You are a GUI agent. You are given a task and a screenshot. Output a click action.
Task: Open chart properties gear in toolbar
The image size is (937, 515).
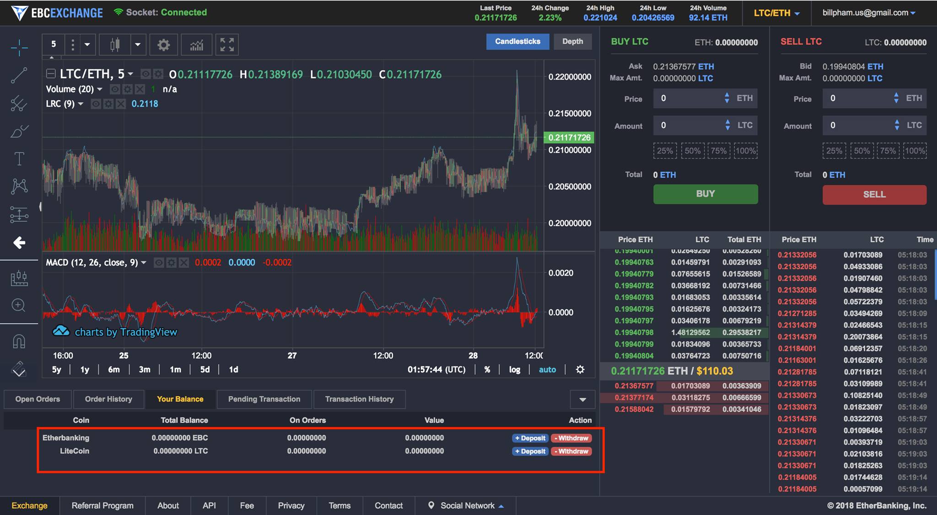(163, 45)
